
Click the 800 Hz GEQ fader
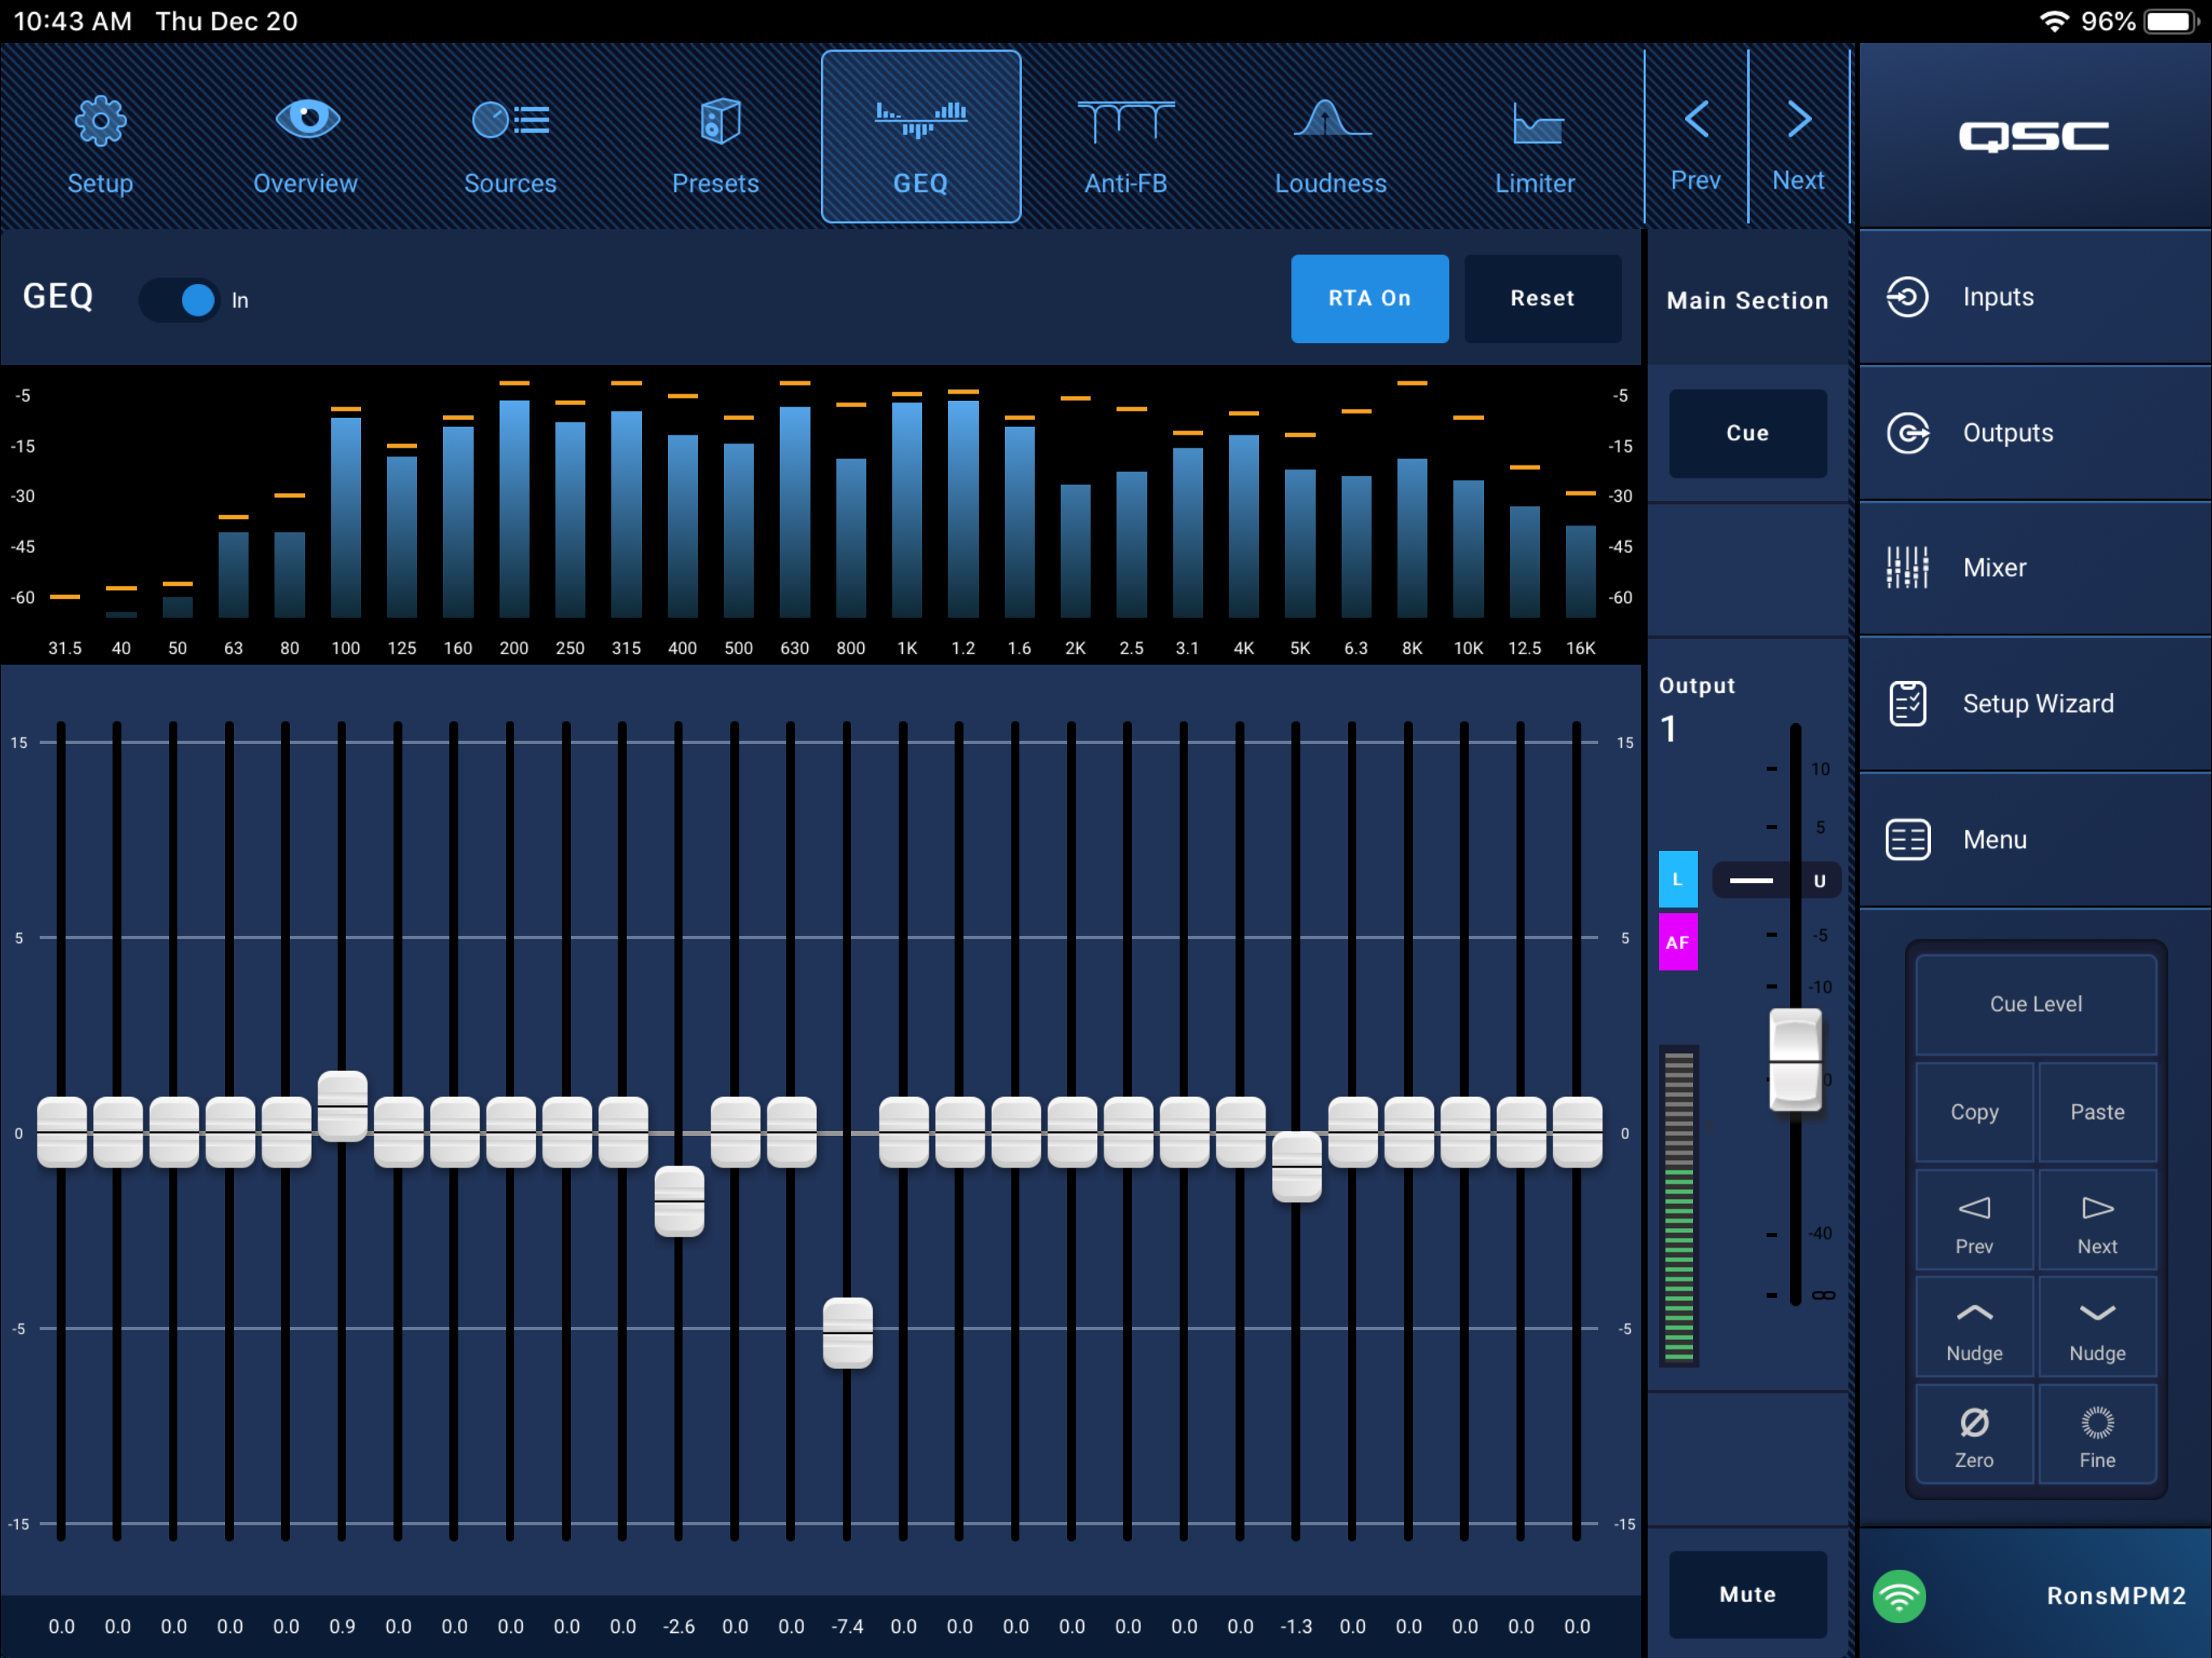point(847,1332)
